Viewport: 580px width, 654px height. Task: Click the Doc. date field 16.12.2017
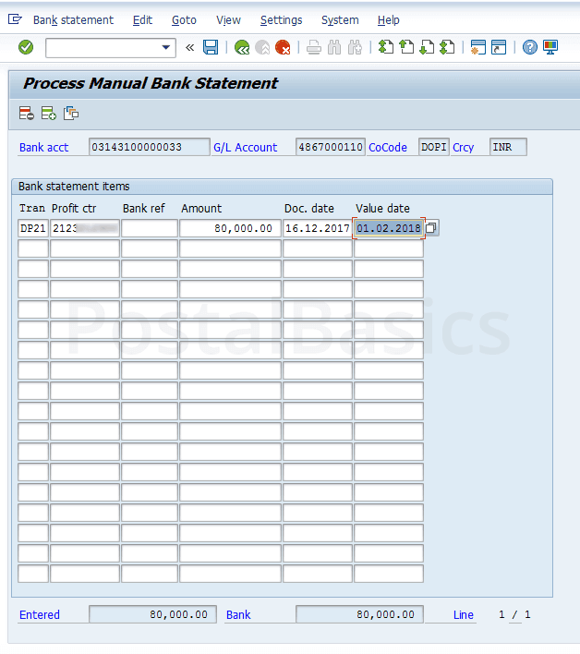point(317,228)
